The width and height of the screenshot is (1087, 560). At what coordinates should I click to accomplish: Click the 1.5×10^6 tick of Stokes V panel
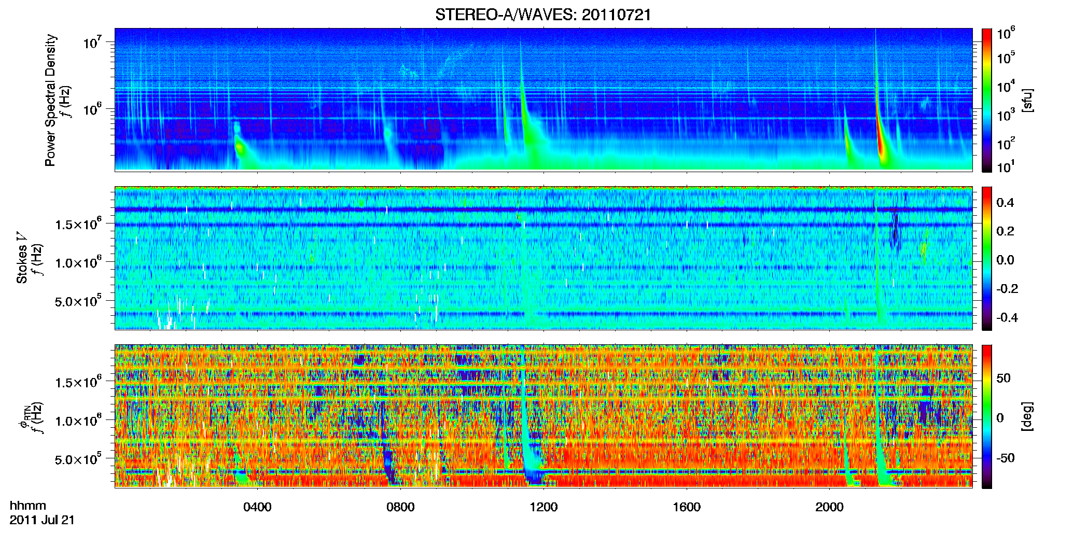pos(78,223)
